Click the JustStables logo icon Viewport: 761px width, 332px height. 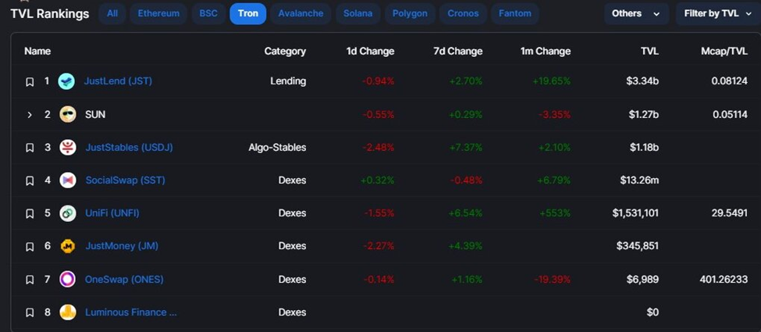[67, 148]
